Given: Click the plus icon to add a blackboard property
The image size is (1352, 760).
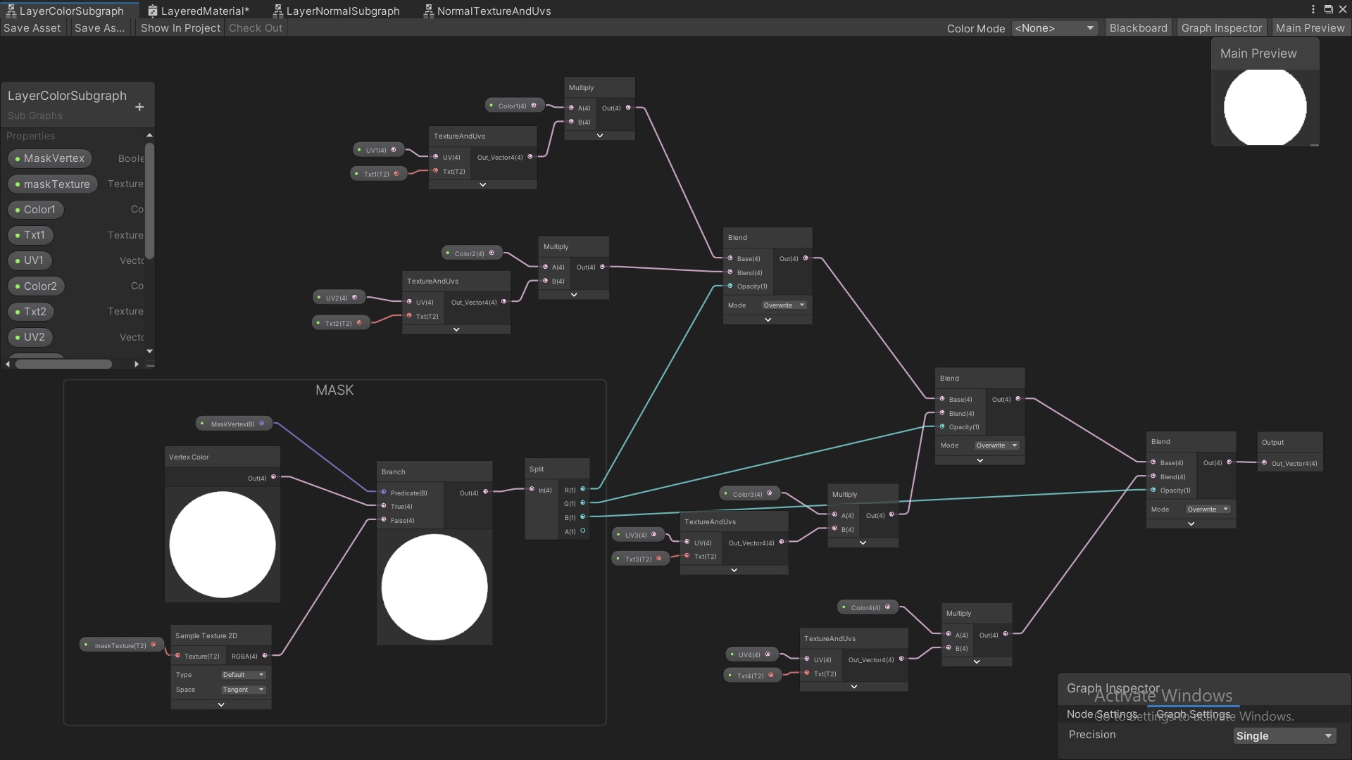Looking at the screenshot, I should pyautogui.click(x=139, y=107).
